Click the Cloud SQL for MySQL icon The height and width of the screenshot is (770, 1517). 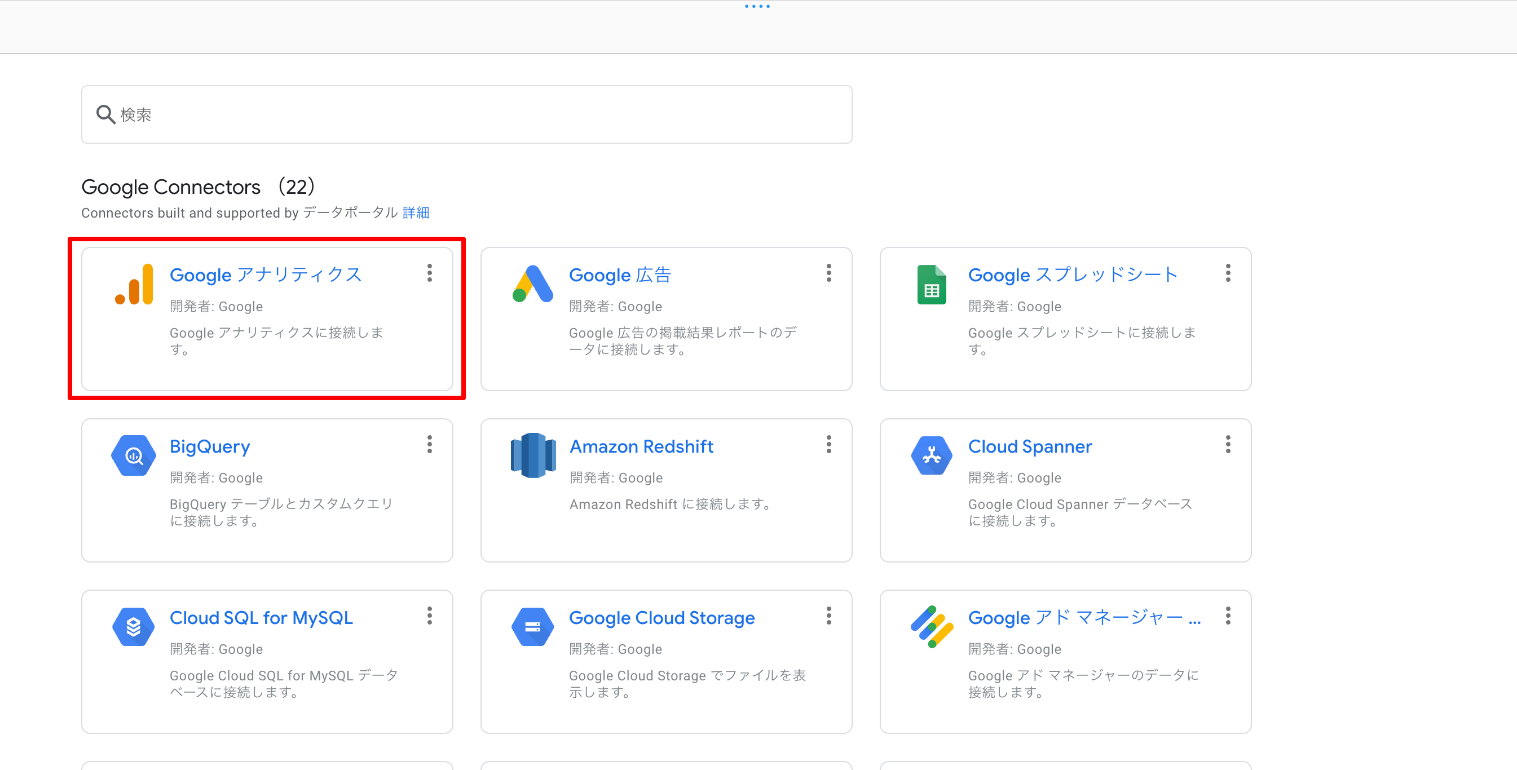(134, 627)
